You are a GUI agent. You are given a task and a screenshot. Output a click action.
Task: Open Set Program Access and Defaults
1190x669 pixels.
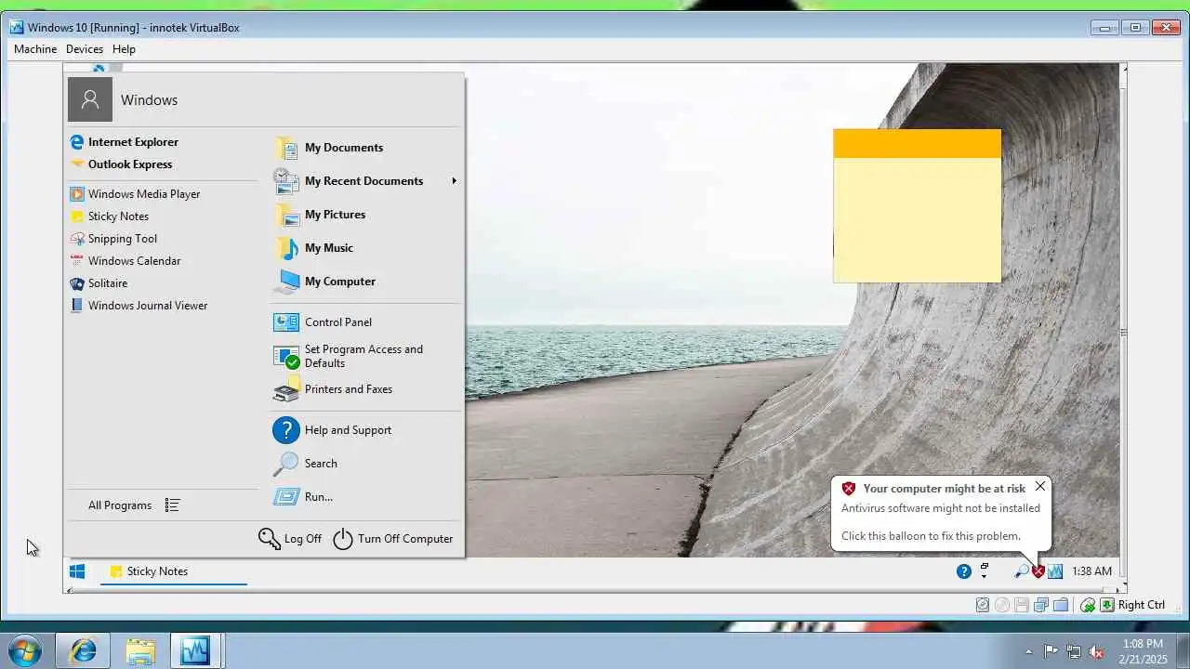(x=349, y=356)
